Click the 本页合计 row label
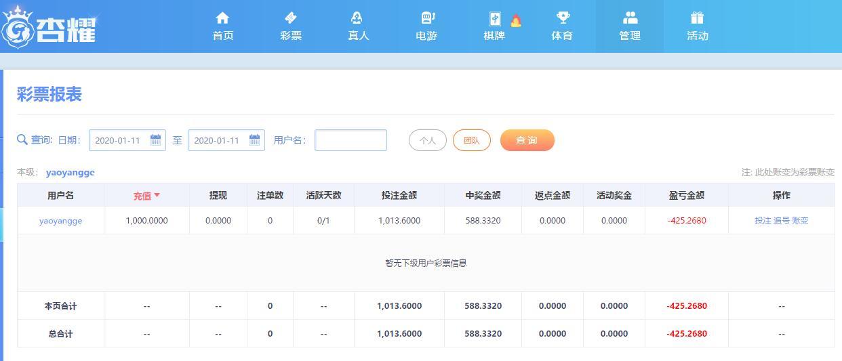Screen dimensions: 842x361 (60, 306)
